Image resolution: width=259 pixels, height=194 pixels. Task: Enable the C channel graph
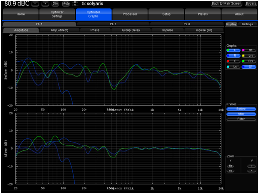233,61
